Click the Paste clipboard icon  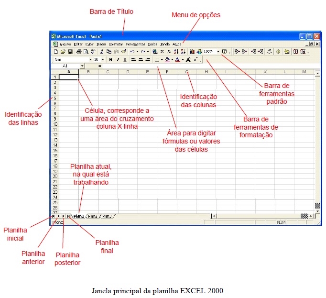116,52
